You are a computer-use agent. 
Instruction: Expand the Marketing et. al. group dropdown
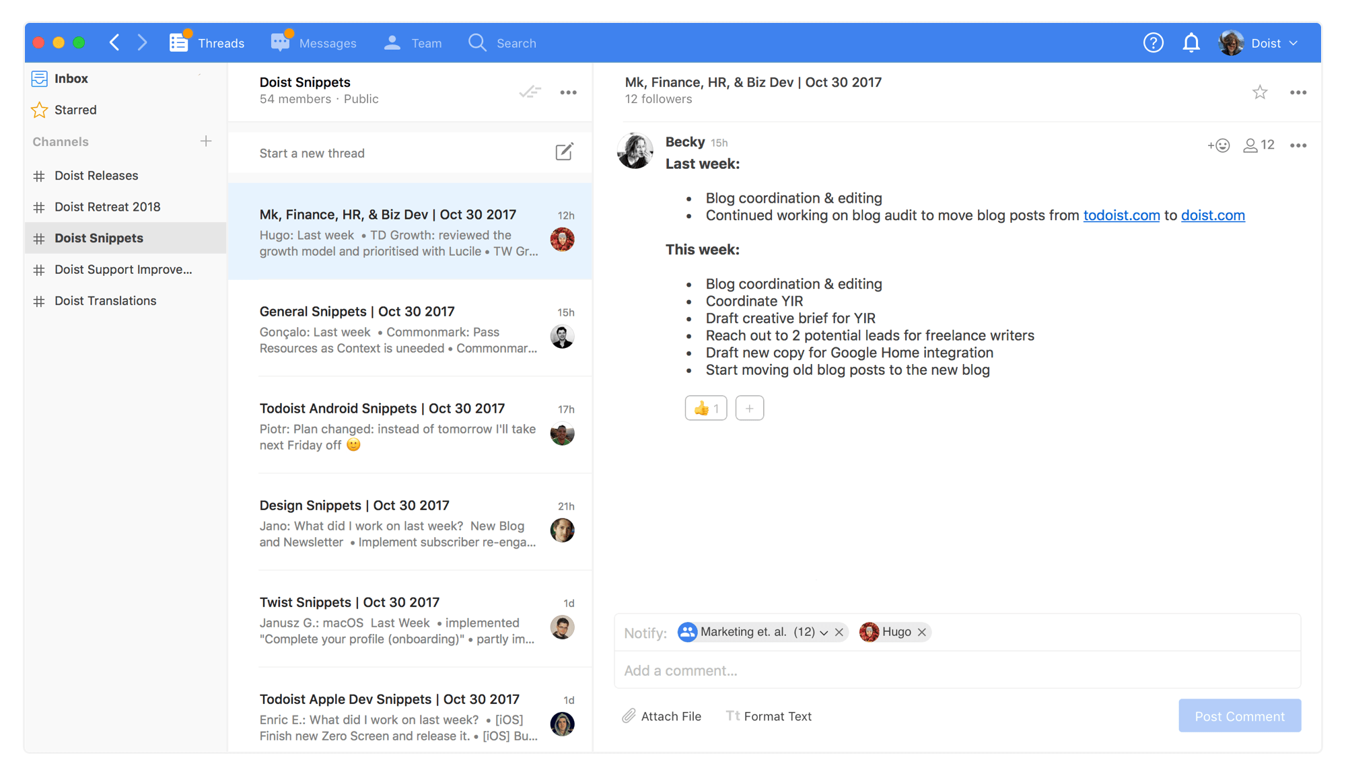click(x=824, y=633)
